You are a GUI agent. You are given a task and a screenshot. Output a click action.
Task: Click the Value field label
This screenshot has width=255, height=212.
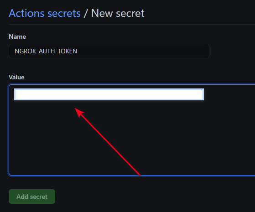point(16,77)
